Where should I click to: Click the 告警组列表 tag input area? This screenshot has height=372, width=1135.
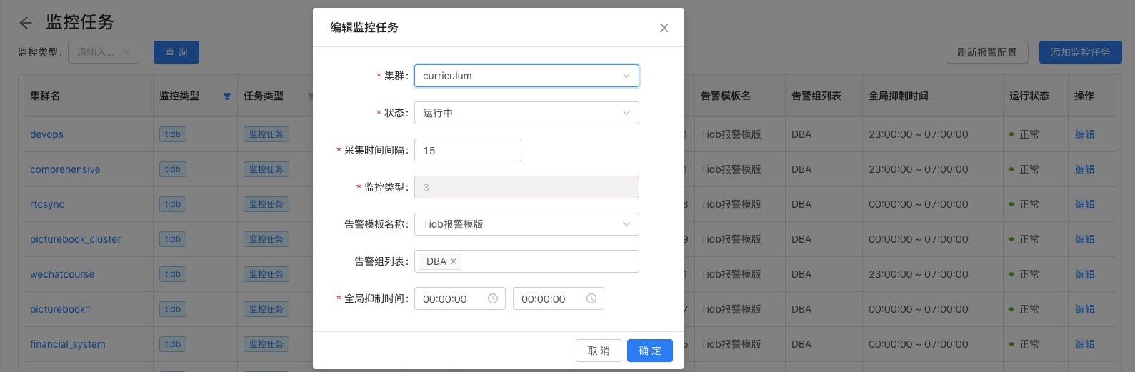(x=549, y=261)
